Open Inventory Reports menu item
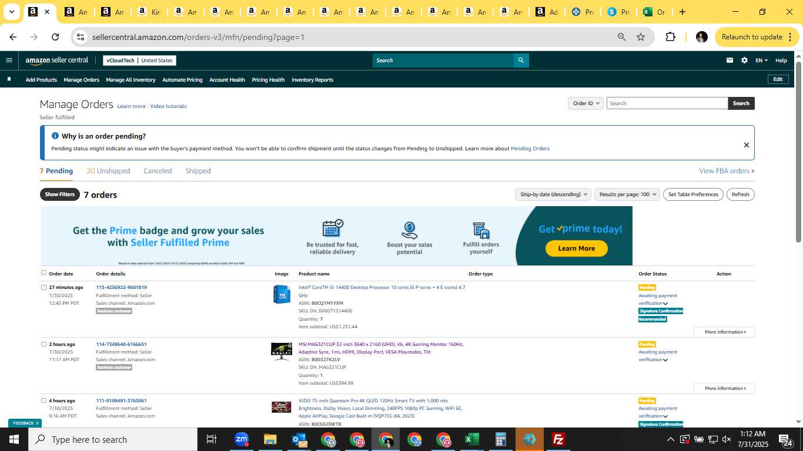The image size is (803, 451). pyautogui.click(x=312, y=80)
